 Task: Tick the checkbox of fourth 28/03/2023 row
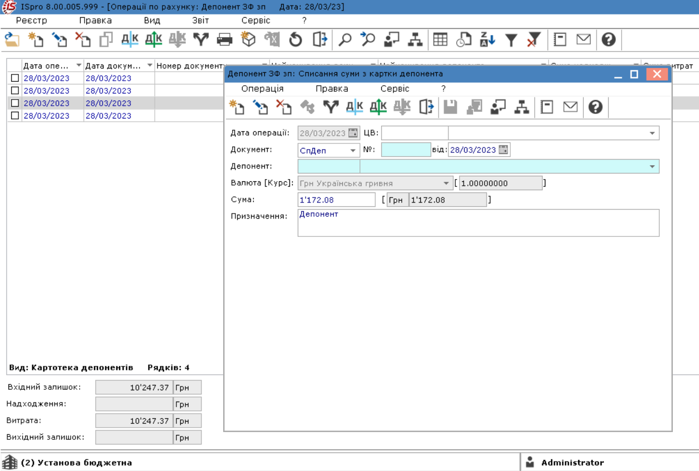point(15,115)
